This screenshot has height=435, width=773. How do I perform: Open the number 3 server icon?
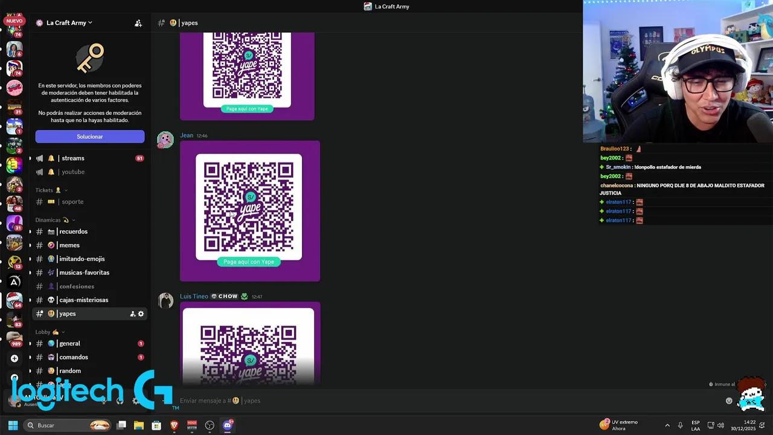point(13,165)
